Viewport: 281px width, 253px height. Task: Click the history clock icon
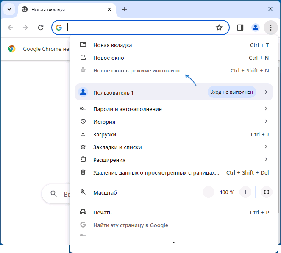(83, 121)
